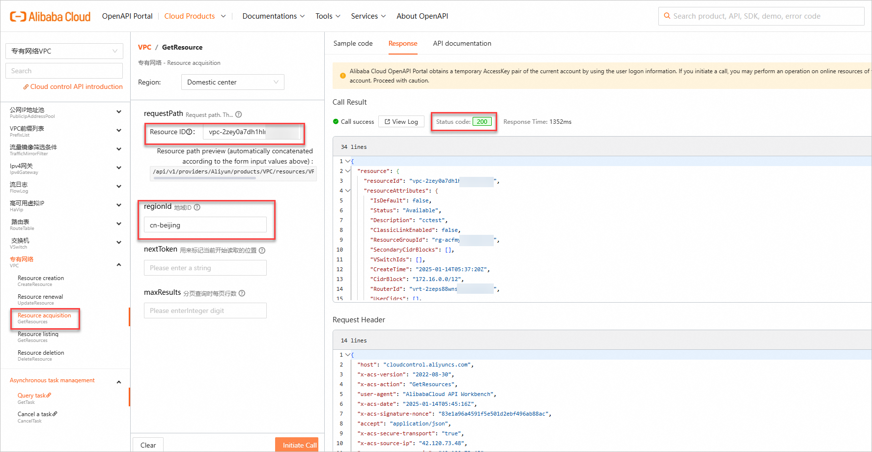Collapse the JSON root object fold arrow in Call Result
The height and width of the screenshot is (452, 872).
348,161
